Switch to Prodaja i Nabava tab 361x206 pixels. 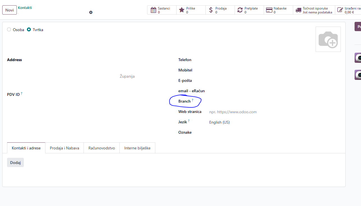point(64,148)
